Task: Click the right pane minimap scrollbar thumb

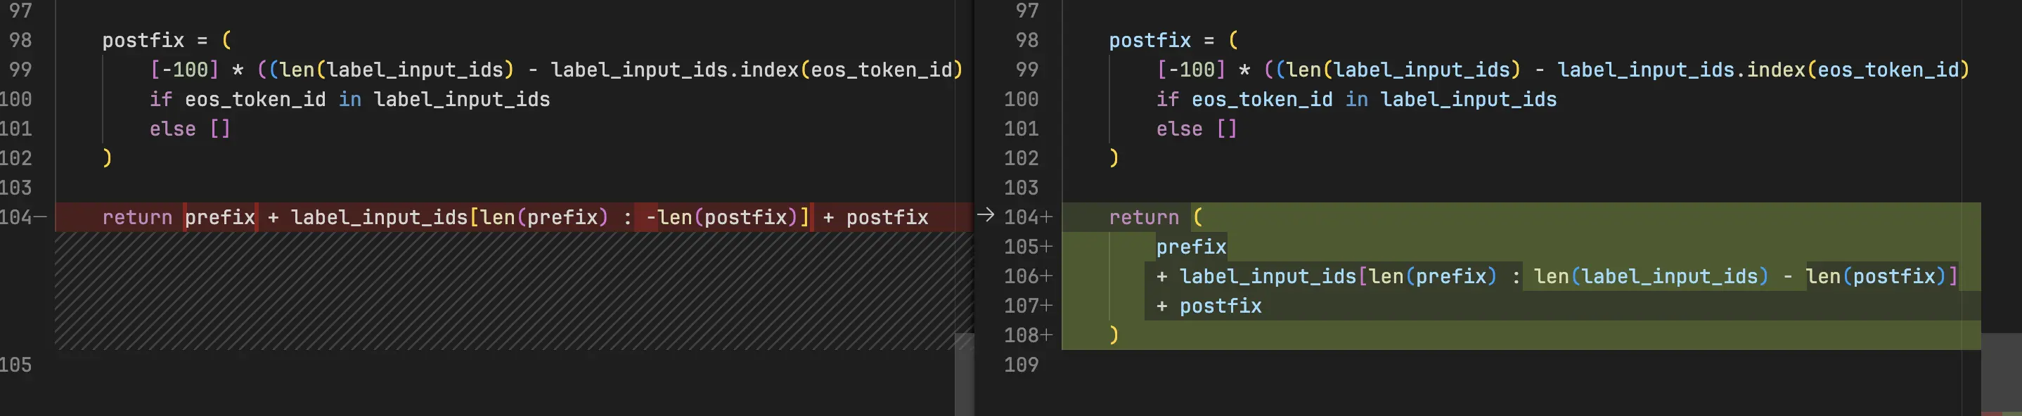Action: coord(2001,373)
